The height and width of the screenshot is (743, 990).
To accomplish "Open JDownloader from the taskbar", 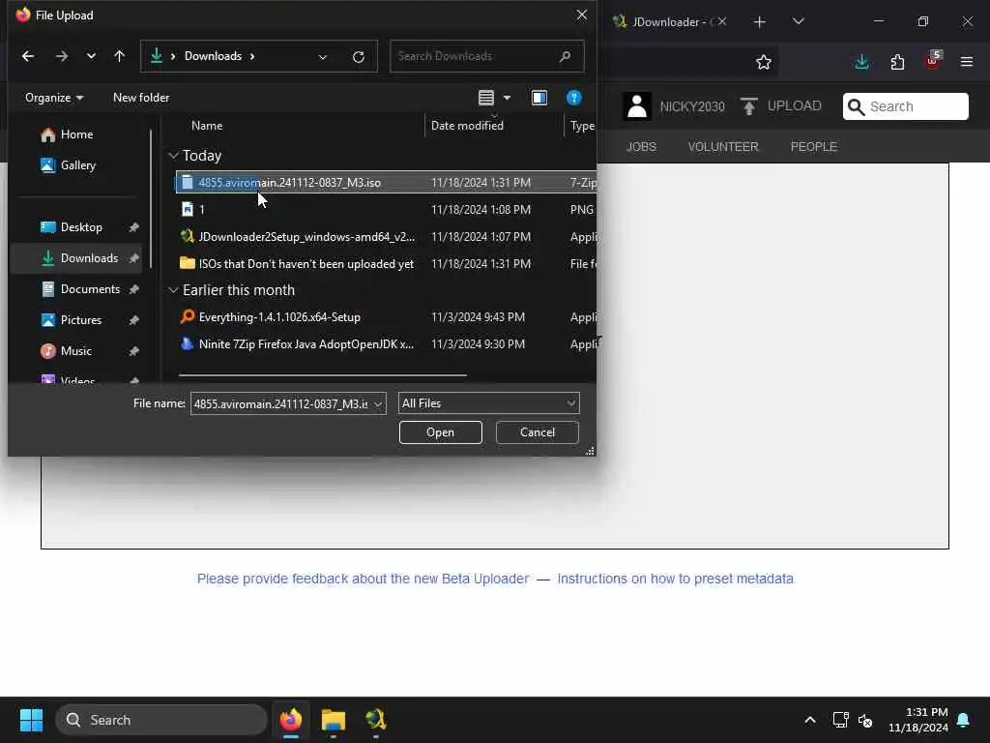I will (x=375, y=720).
